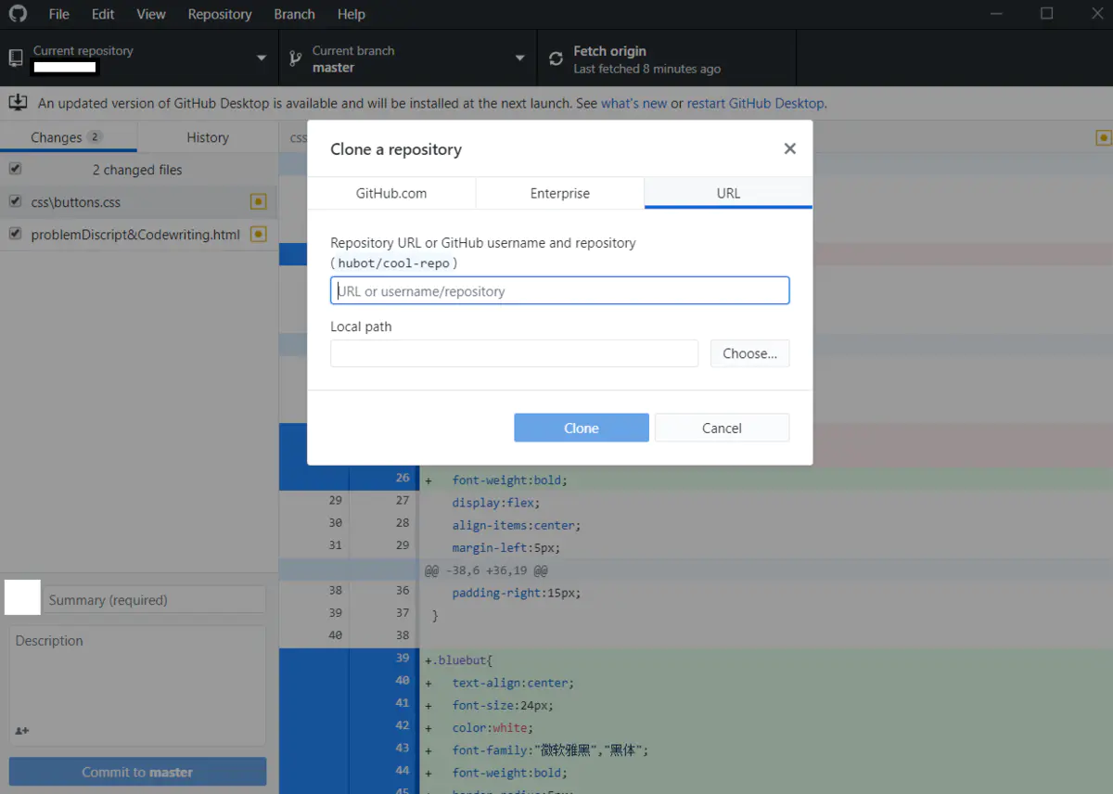Click the update download icon in banner

[18, 103]
